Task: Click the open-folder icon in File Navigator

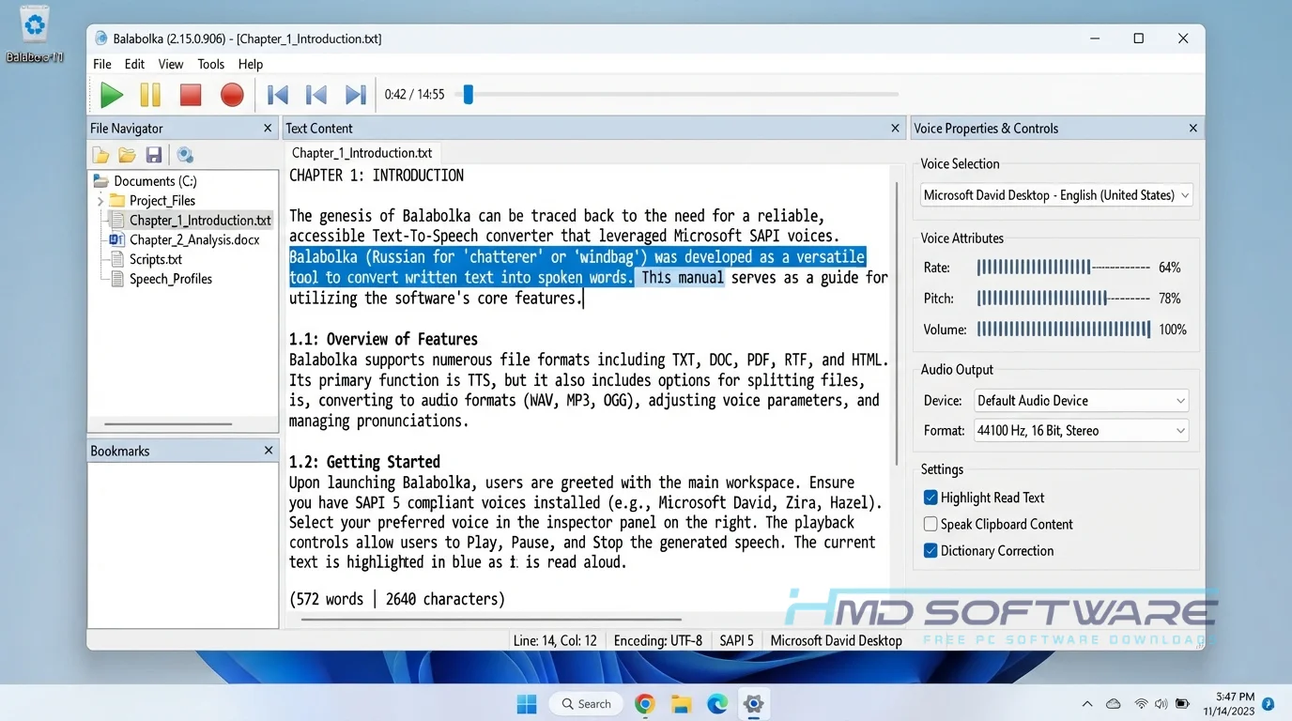Action: [x=127, y=156]
